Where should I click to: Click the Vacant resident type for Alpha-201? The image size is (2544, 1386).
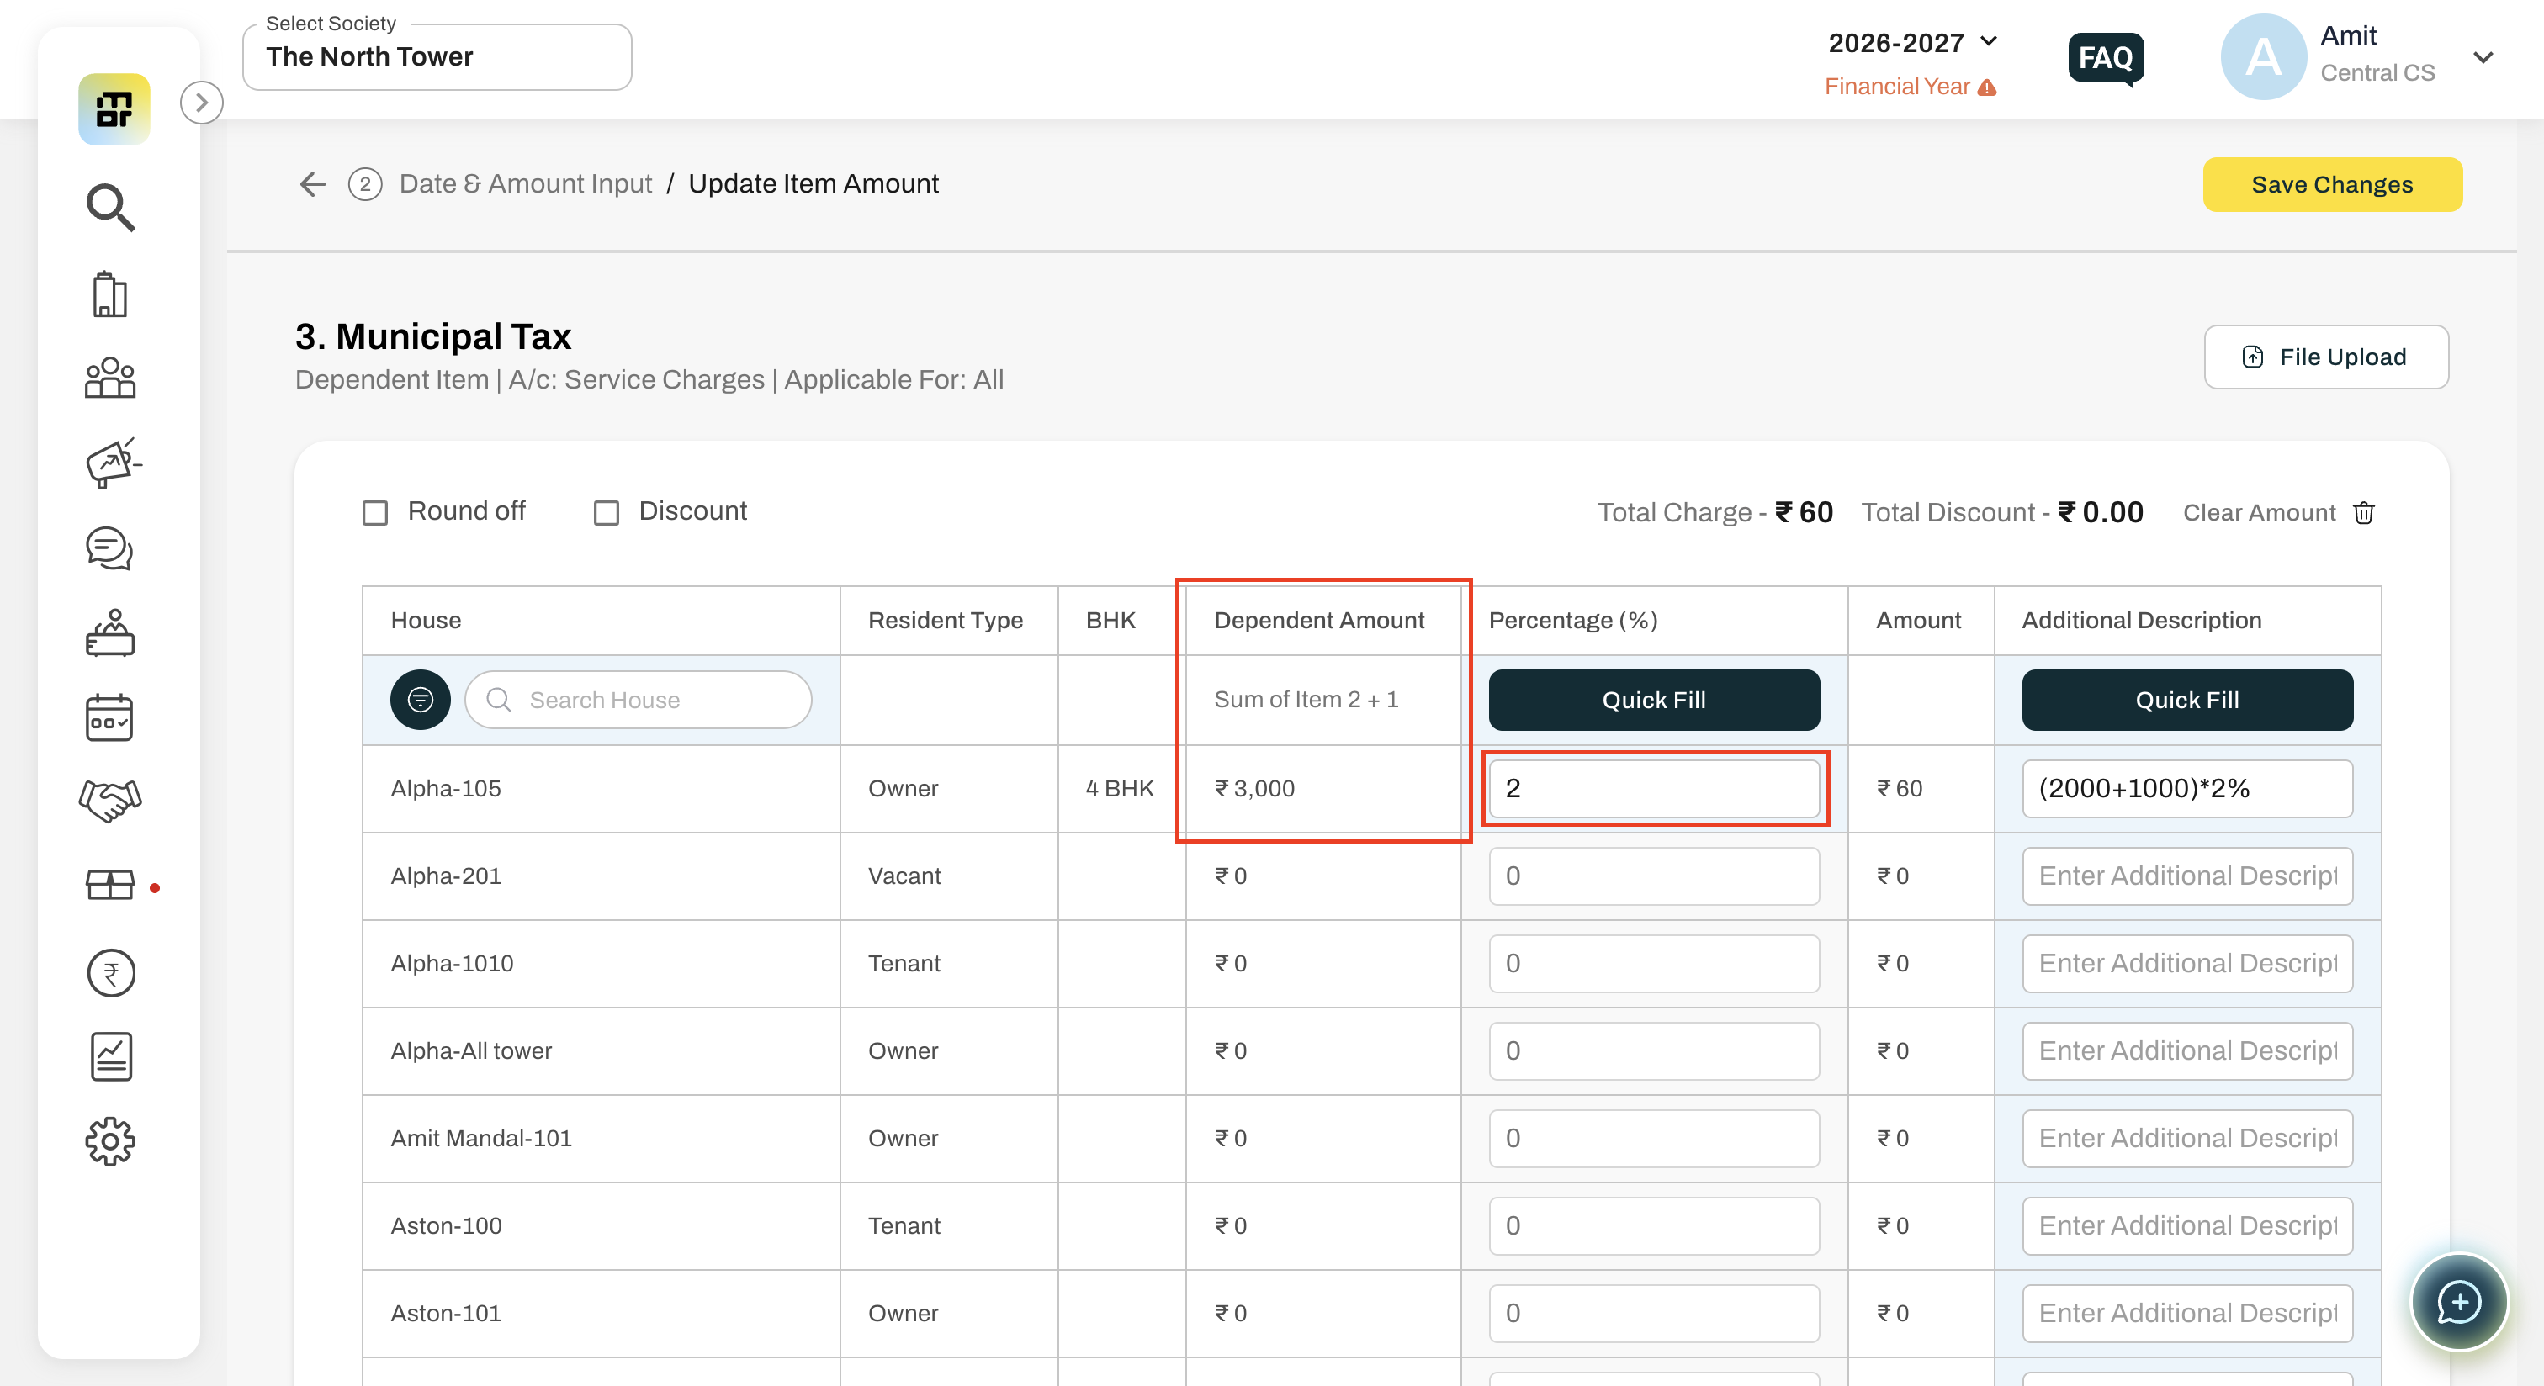(x=904, y=876)
